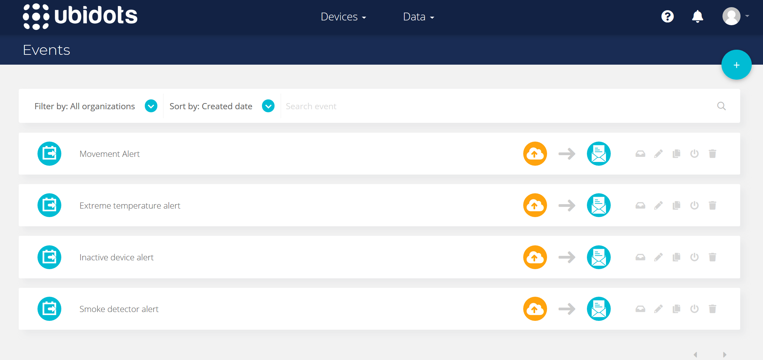Click the Movement Alert email action icon
This screenshot has height=360, width=763.
coord(599,153)
